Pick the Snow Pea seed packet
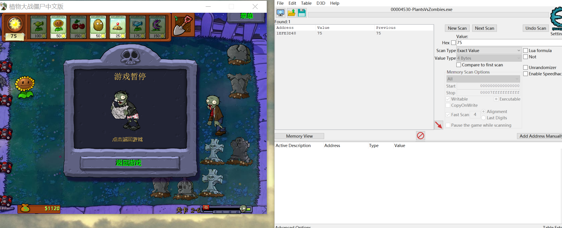562x228 pixels. pos(138,27)
